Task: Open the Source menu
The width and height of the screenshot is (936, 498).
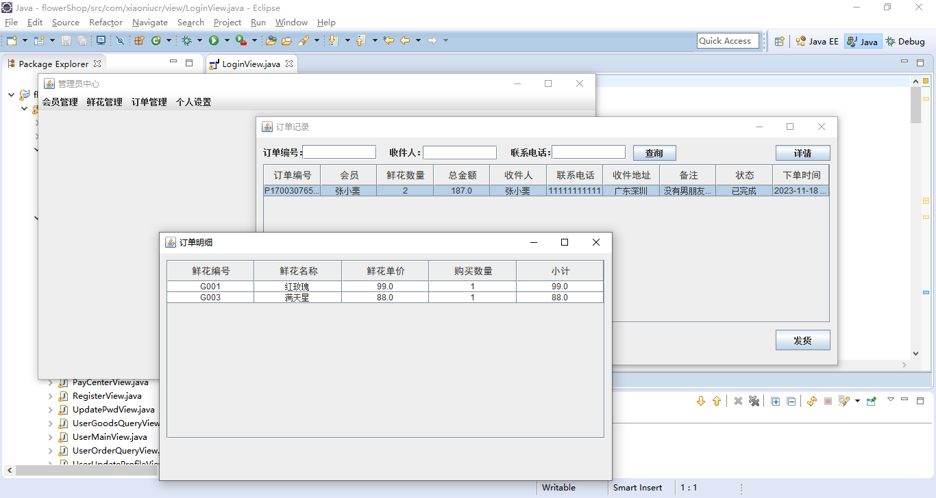Action: [66, 23]
